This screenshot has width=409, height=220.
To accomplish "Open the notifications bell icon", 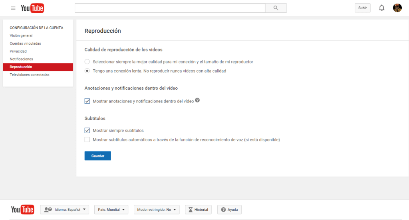I will point(381,8).
